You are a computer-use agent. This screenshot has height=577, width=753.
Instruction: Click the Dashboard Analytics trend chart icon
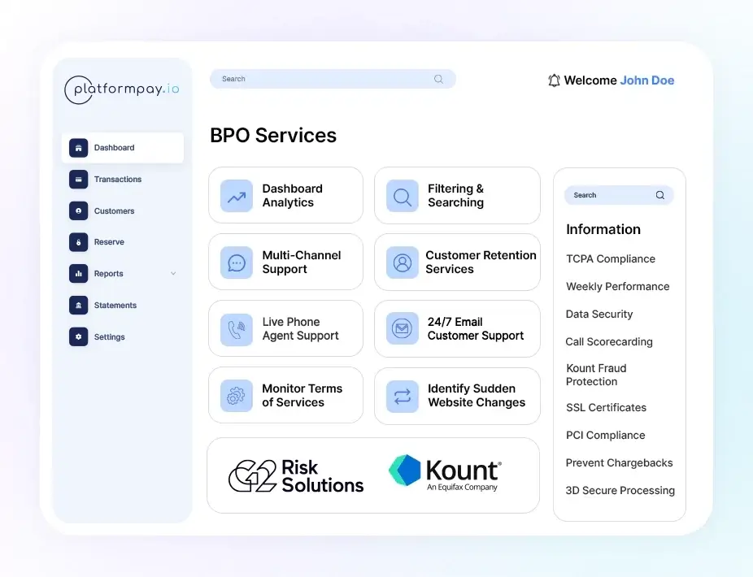point(237,196)
